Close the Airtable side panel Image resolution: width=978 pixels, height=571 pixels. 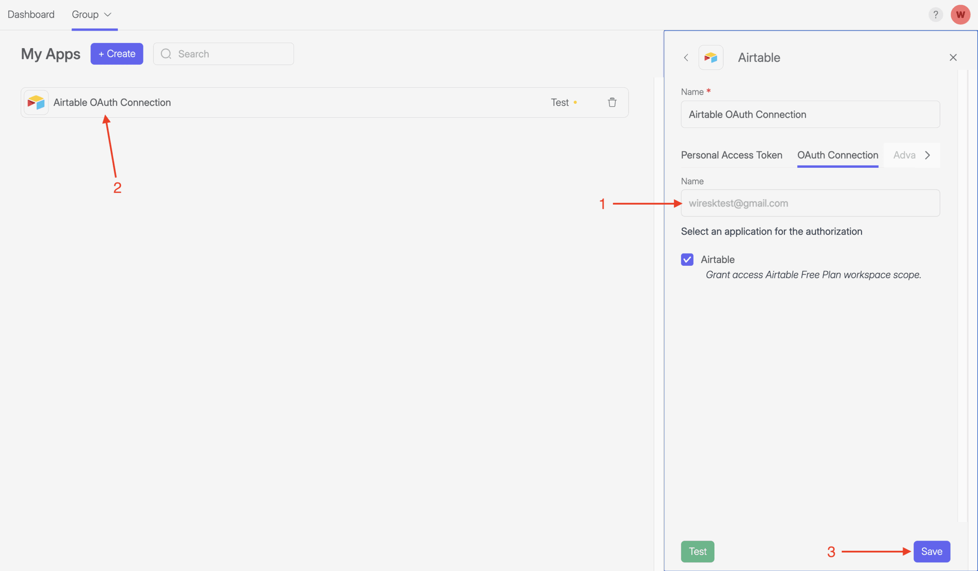[x=953, y=58]
